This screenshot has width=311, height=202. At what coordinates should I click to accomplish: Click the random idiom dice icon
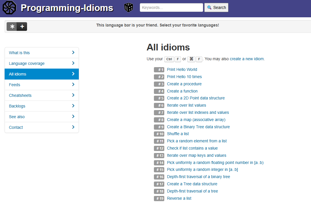tap(129, 7)
